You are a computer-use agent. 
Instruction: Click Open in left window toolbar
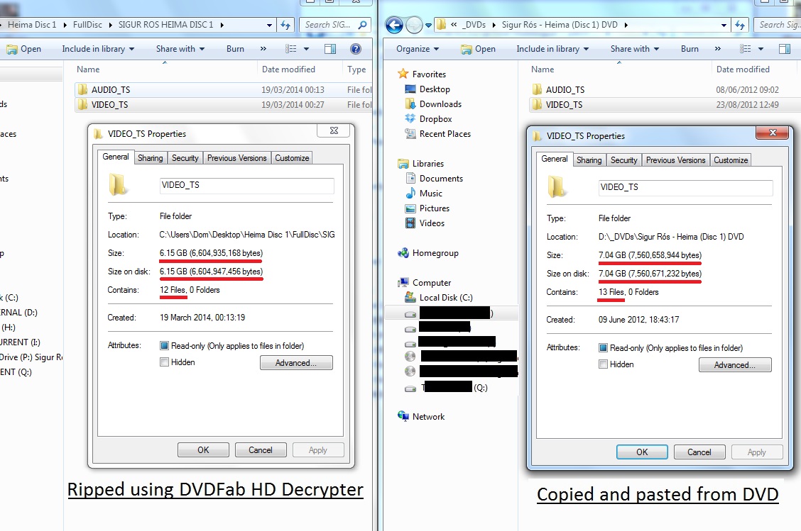point(24,49)
